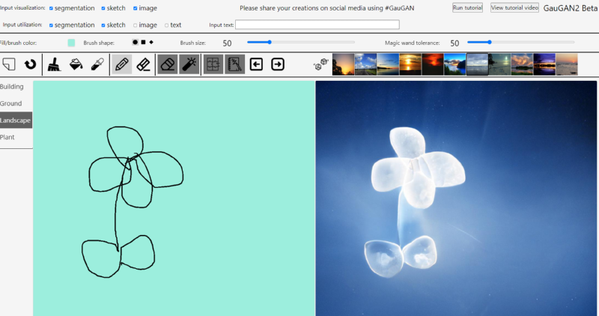Click the new blank canvas icon
The image size is (599, 316).
pyautogui.click(x=10, y=64)
